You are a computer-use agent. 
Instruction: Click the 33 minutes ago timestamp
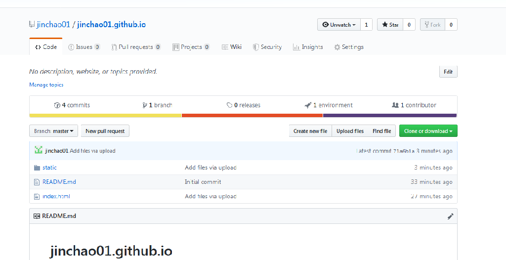[x=431, y=182]
